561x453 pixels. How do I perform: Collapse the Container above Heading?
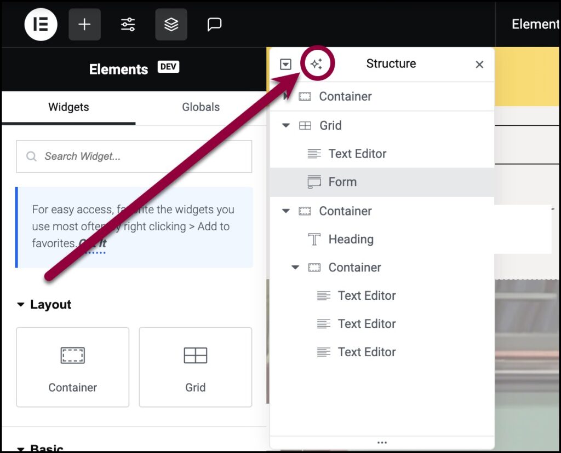tap(285, 211)
